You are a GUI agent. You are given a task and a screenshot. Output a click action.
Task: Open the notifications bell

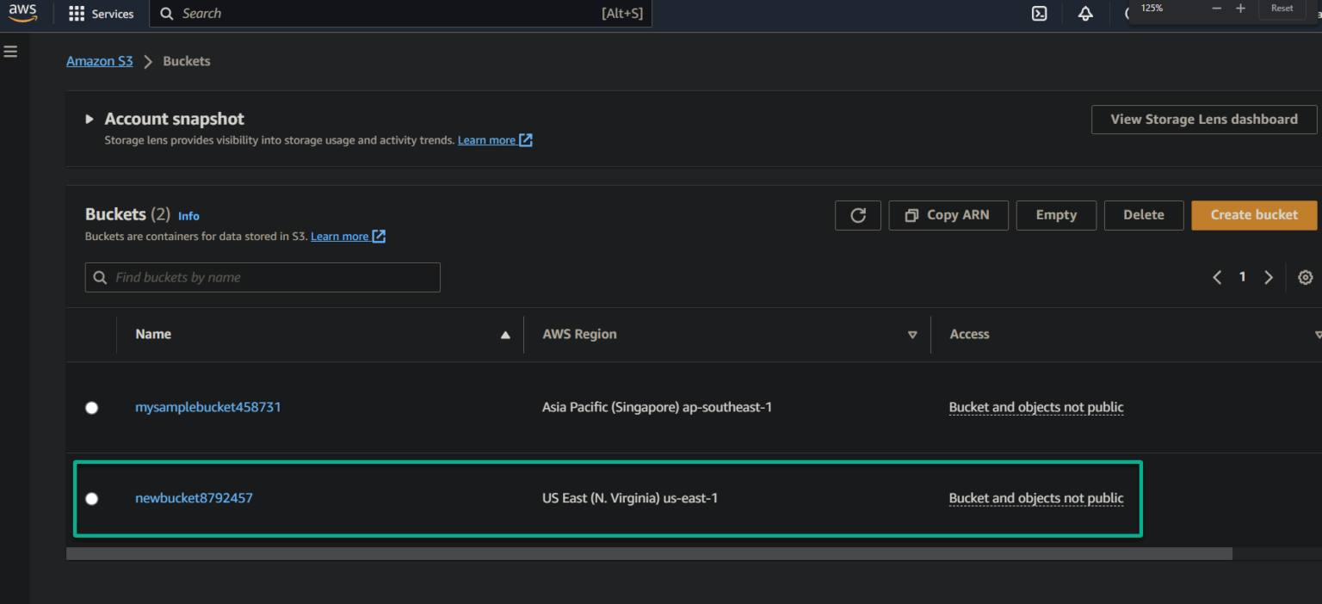(x=1085, y=14)
